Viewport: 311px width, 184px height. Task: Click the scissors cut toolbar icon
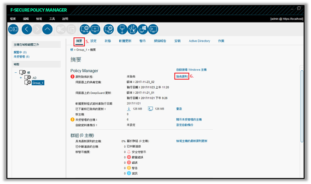61,29
